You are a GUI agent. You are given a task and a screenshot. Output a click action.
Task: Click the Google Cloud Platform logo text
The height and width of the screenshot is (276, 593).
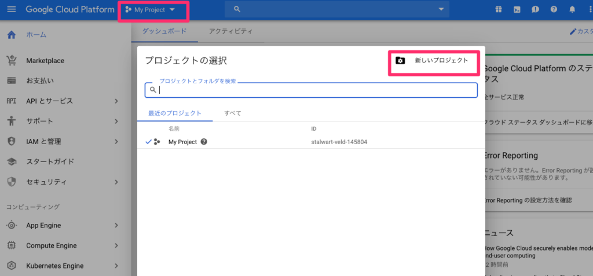pyautogui.click(x=70, y=9)
